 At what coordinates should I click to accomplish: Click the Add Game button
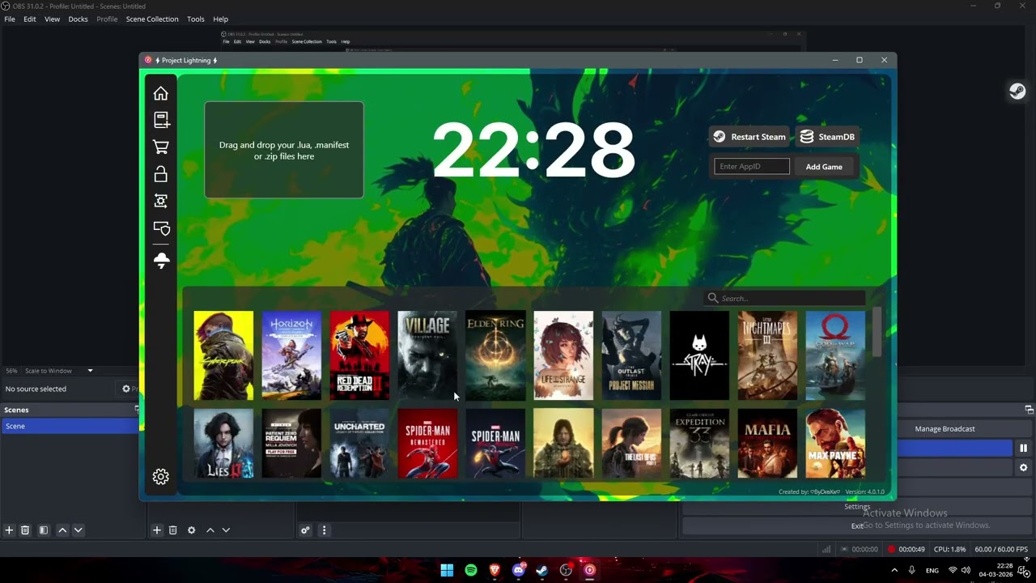point(824,167)
